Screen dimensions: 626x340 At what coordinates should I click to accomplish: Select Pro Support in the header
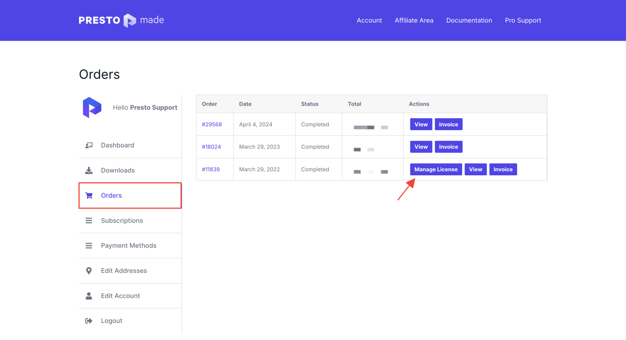(x=523, y=20)
